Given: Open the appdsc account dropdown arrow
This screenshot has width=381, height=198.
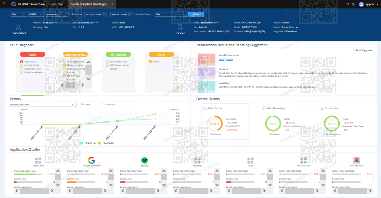Looking at the screenshot, I should (377, 4).
